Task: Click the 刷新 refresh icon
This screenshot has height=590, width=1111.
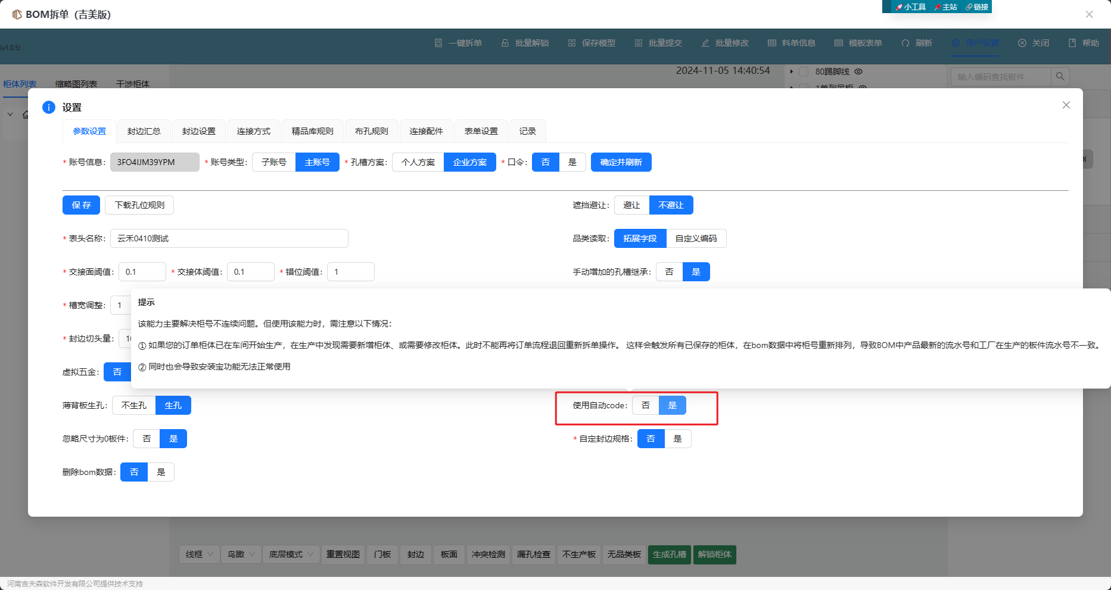Action: click(905, 44)
